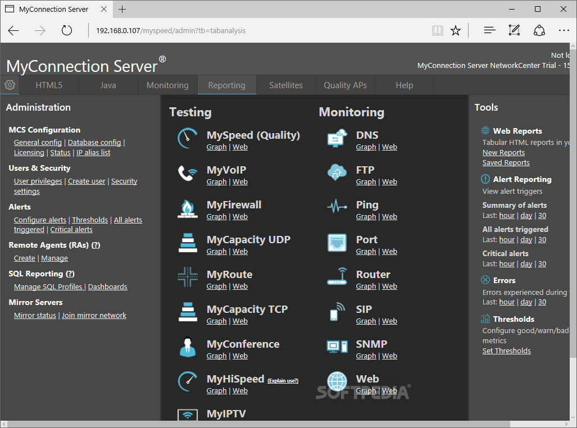Click the Thresholds bar chart icon
The width and height of the screenshot is (577, 428).
pyautogui.click(x=485, y=318)
